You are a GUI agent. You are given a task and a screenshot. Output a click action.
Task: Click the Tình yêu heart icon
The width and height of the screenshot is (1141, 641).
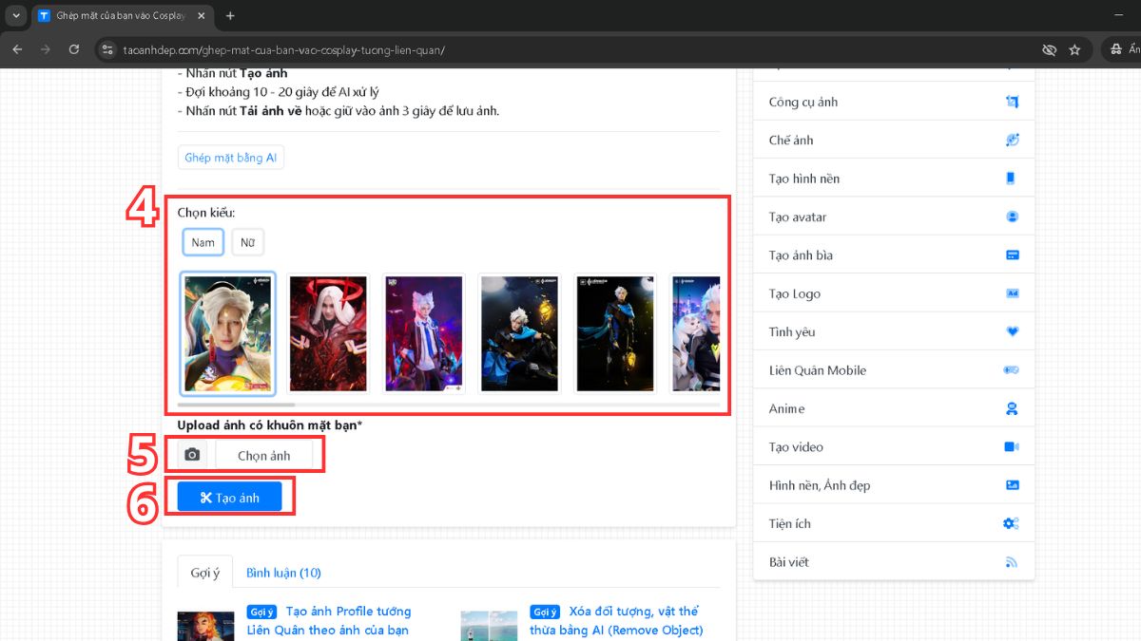(1012, 331)
